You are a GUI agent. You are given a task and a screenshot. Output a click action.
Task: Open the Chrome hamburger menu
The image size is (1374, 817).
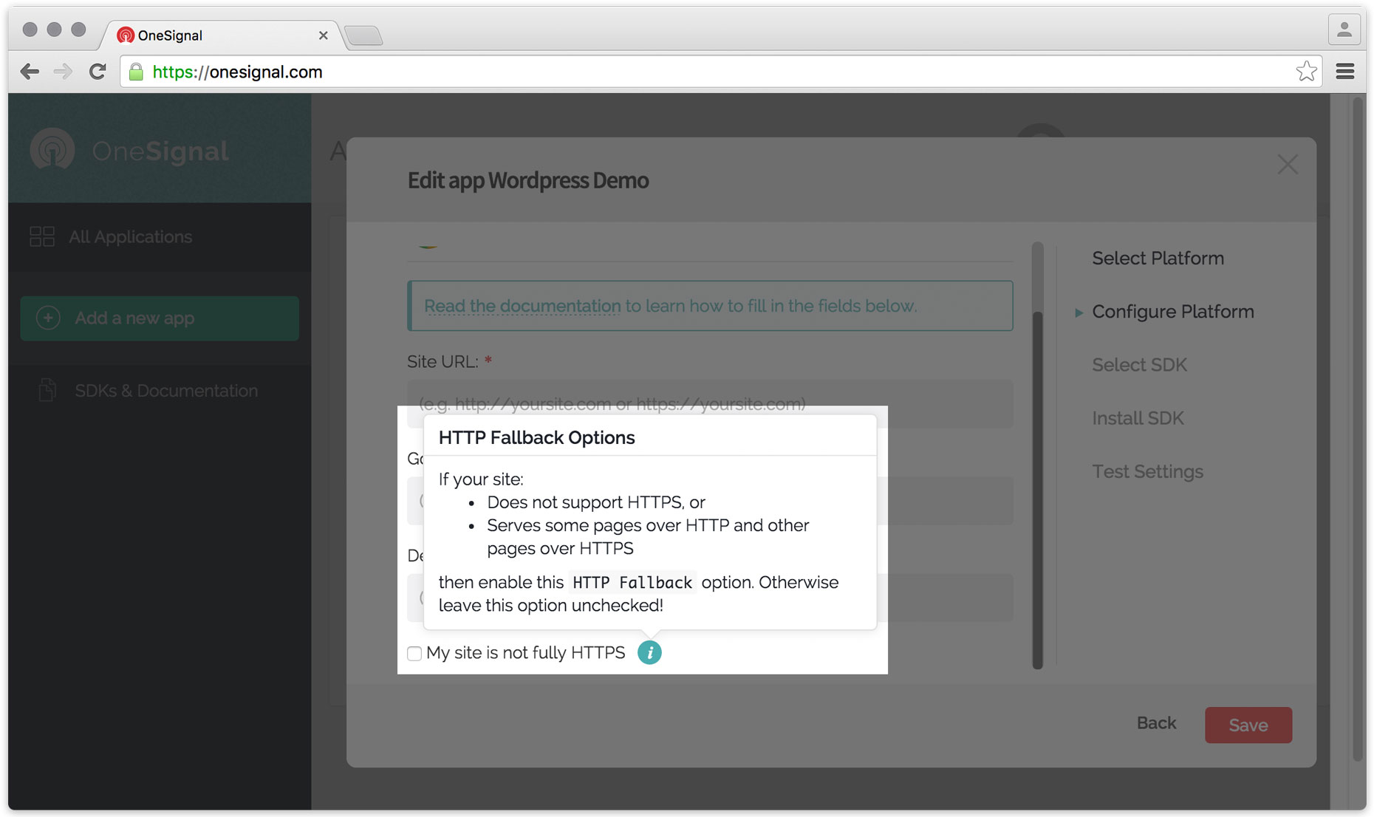coord(1345,72)
